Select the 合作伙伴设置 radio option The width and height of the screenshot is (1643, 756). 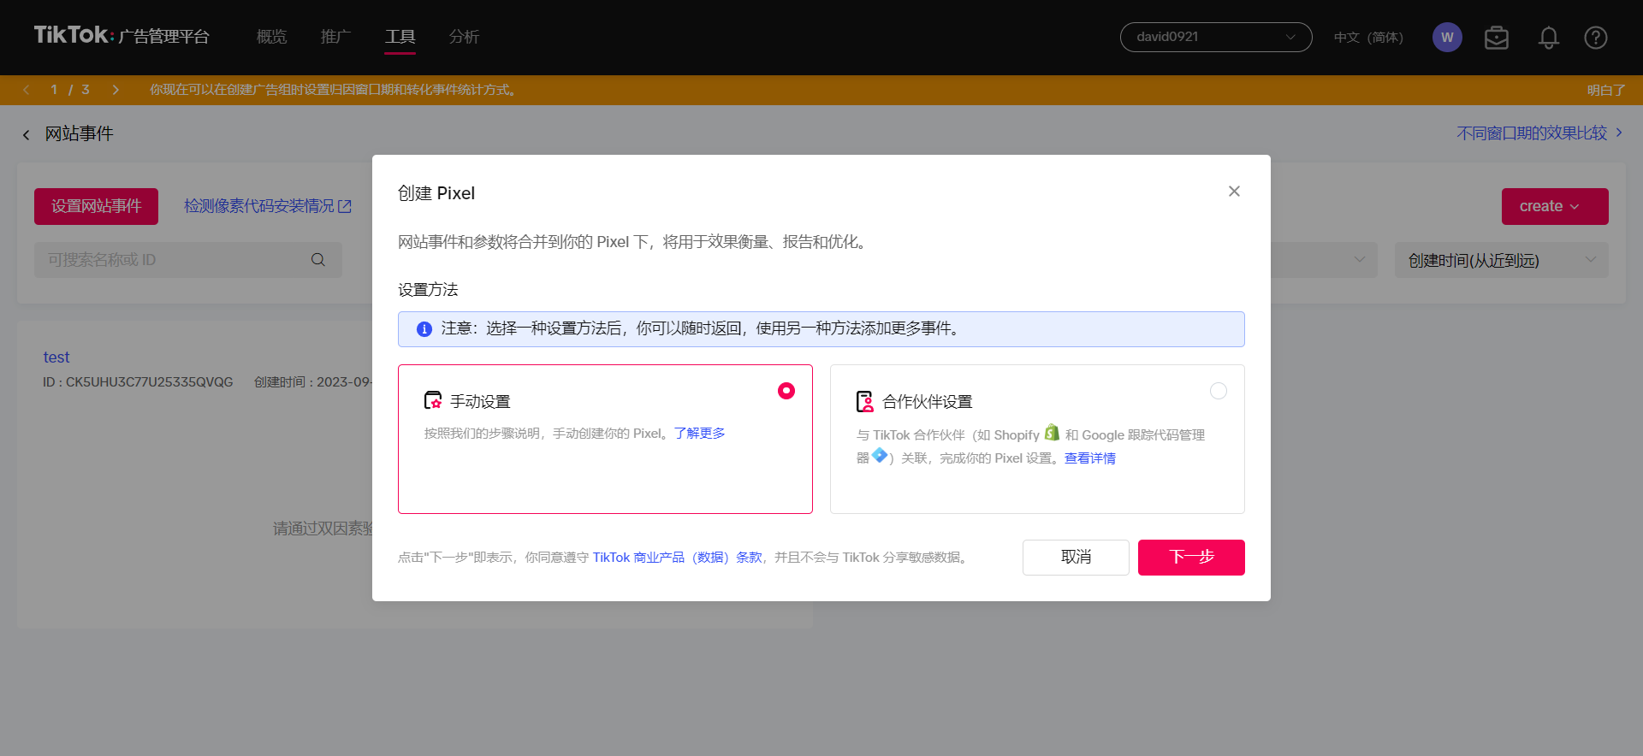(1219, 391)
